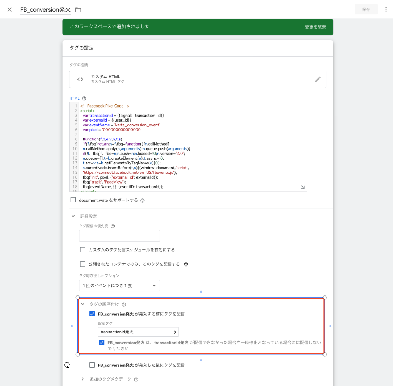The width and height of the screenshot is (393, 386).
Task: Click the 保存 save button
Action: pyautogui.click(x=366, y=9)
